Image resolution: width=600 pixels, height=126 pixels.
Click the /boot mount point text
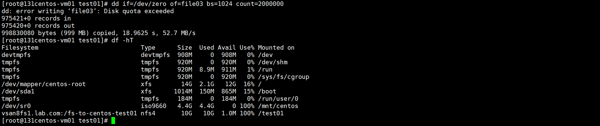coord(267,91)
